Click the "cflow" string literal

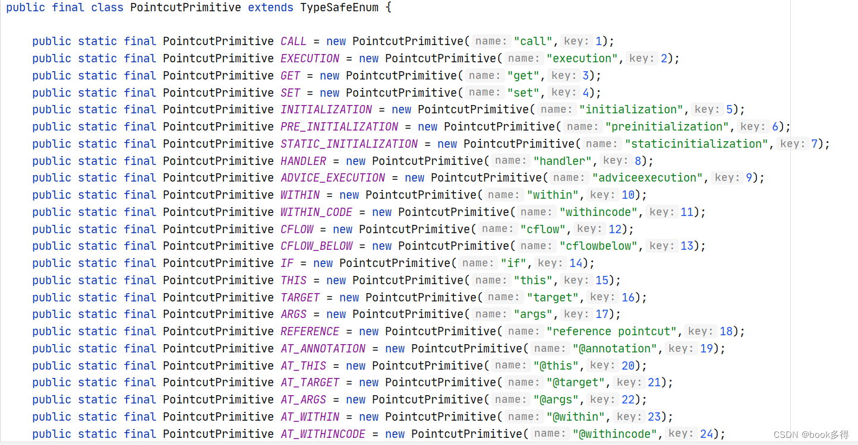tap(543, 230)
